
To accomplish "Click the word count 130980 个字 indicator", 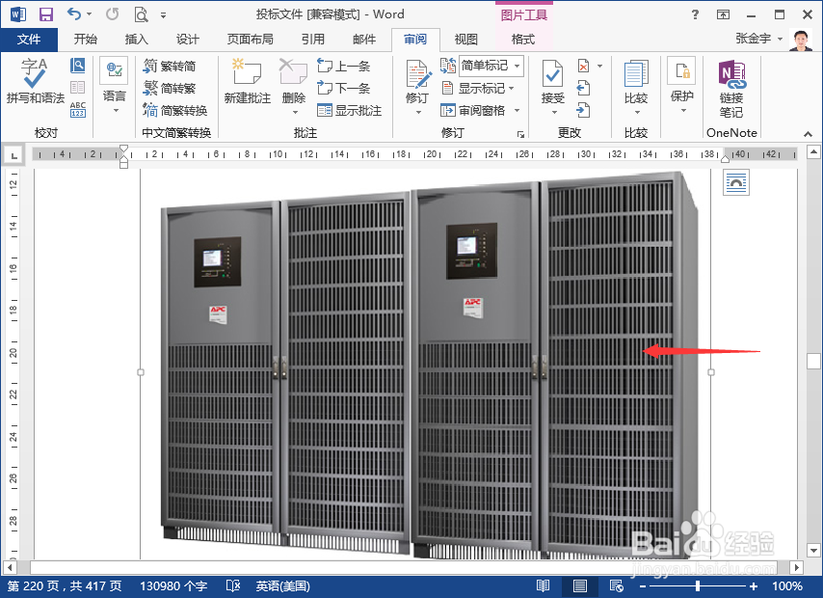I will click(x=173, y=585).
